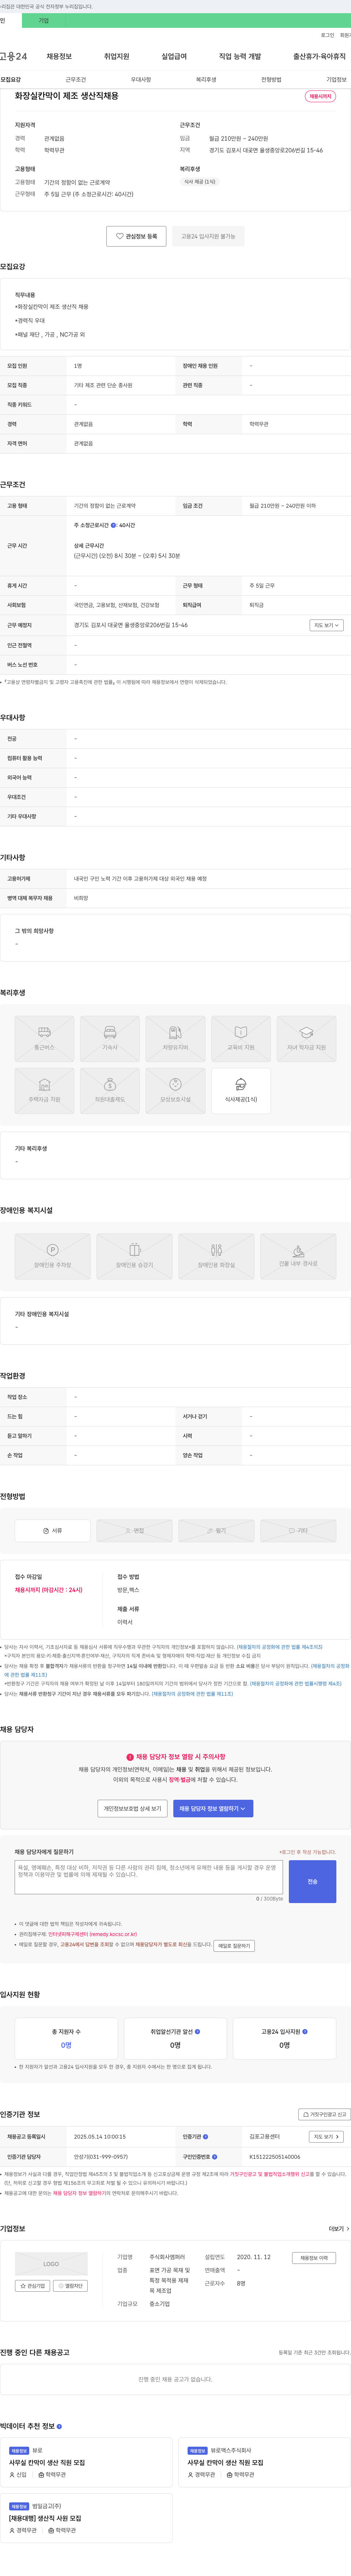Screen dimensions: 351x2576
Task: Click the 면접 screening method tile
Action: [x=135, y=1530]
